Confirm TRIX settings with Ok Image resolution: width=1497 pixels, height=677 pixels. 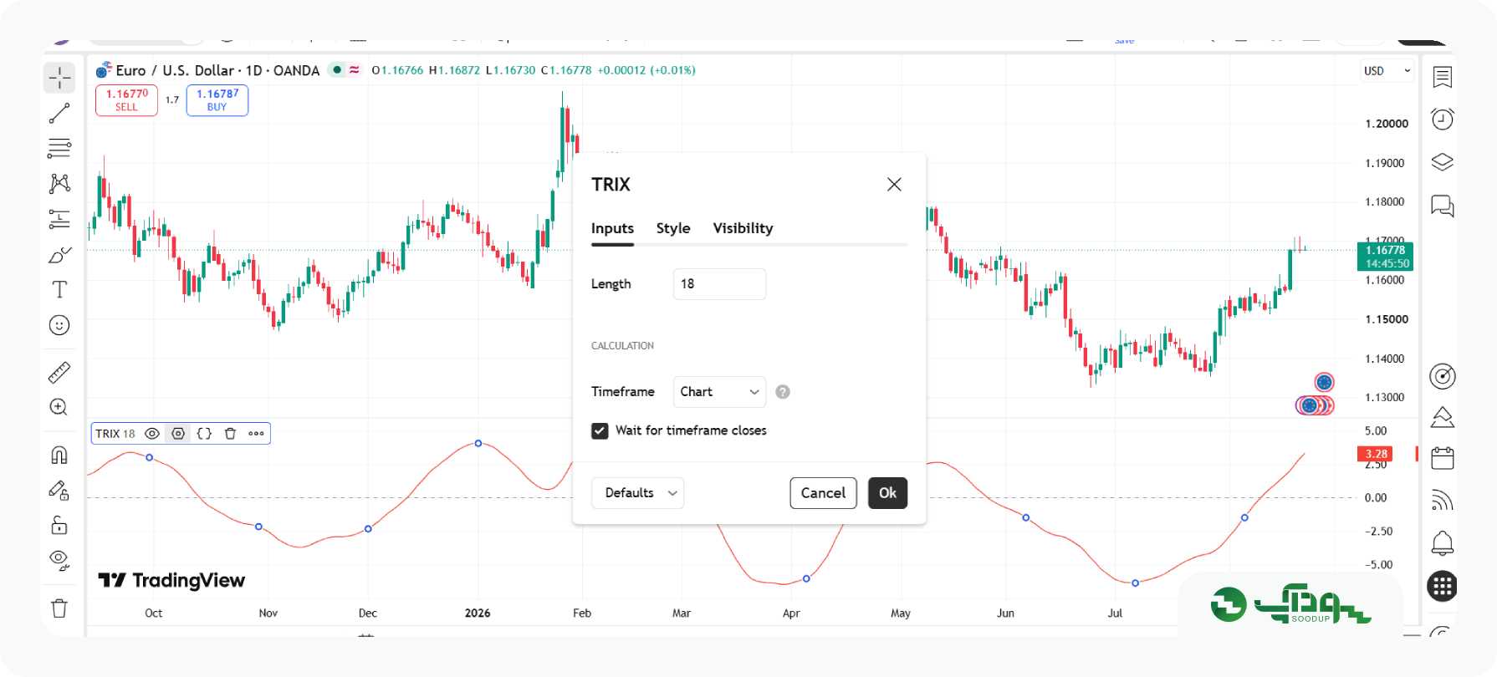(x=887, y=493)
